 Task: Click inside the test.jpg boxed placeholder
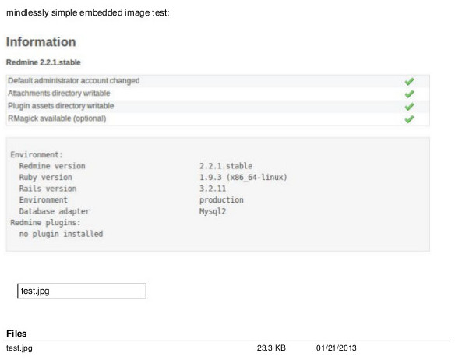[x=82, y=291]
